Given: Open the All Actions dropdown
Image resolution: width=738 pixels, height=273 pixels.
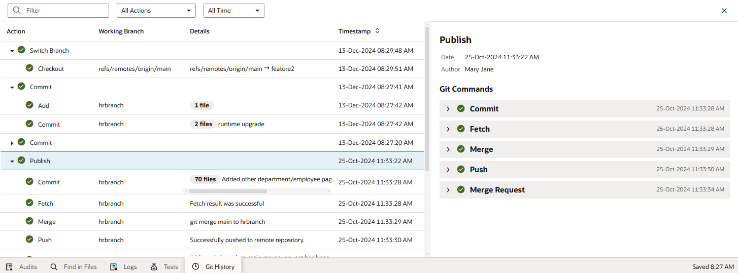Looking at the screenshot, I should (x=156, y=11).
